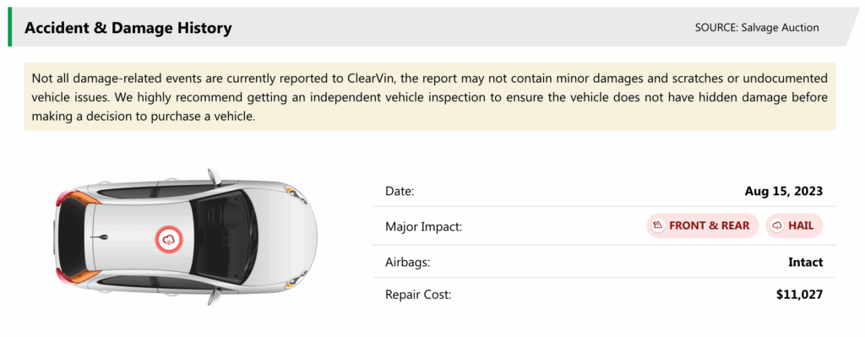Click the $11,027 repair cost value
The width and height of the screenshot is (865, 337).
click(799, 295)
